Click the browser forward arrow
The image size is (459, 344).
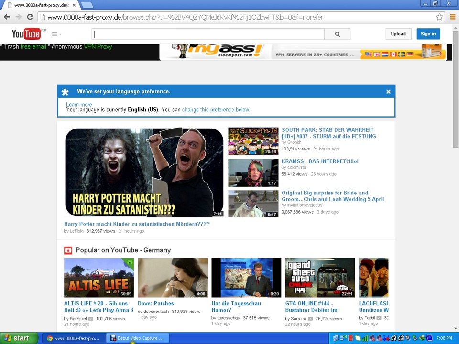(19, 17)
